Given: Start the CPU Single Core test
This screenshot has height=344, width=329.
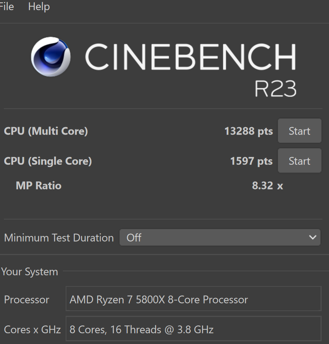Looking at the screenshot, I should point(299,161).
